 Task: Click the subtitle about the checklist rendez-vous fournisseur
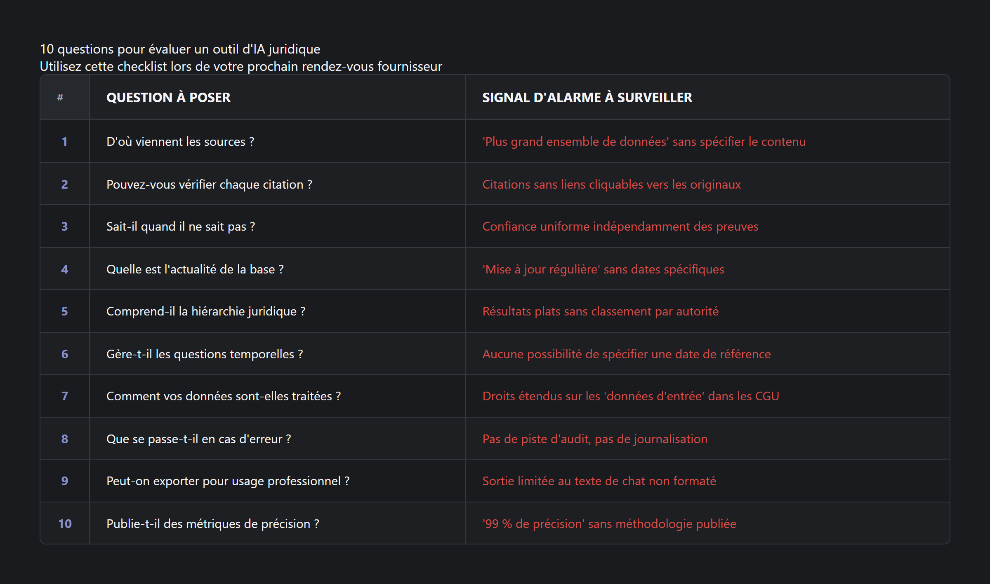click(x=241, y=66)
